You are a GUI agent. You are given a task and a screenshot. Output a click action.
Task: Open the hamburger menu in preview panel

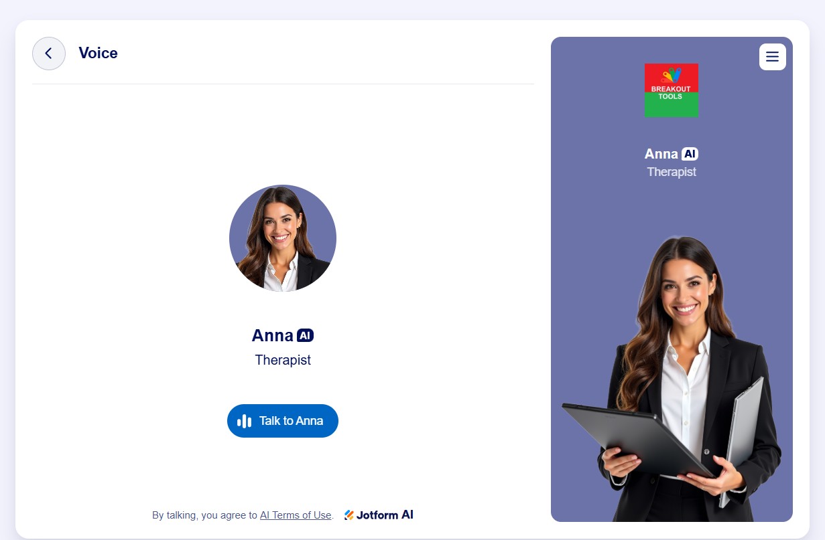772,57
